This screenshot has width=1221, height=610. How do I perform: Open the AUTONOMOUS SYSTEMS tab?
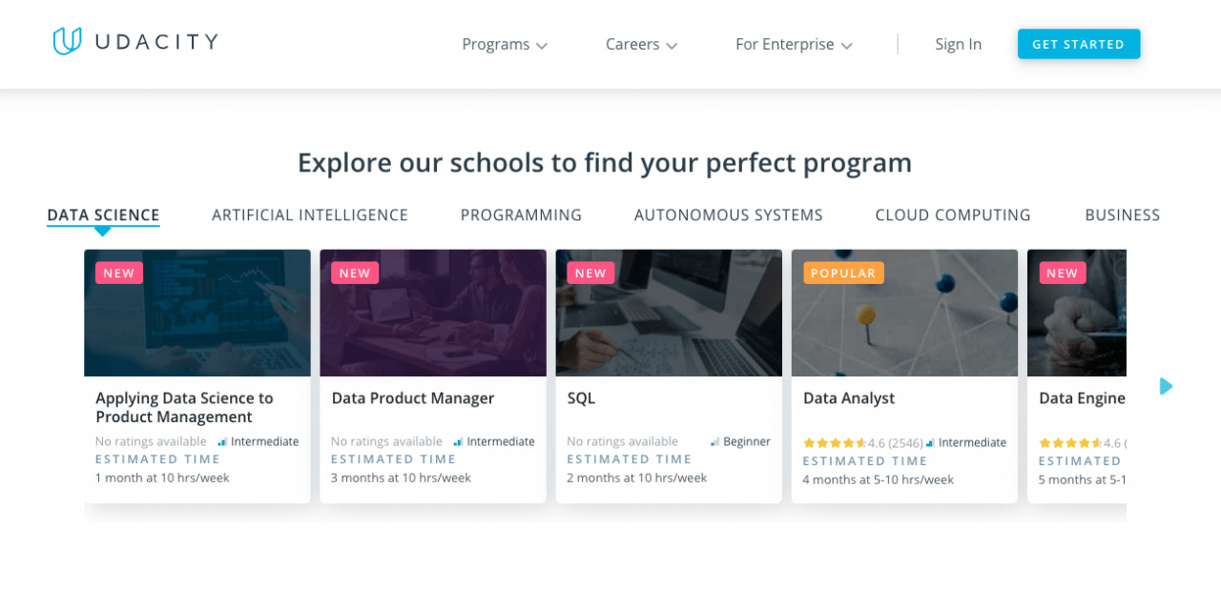[729, 215]
